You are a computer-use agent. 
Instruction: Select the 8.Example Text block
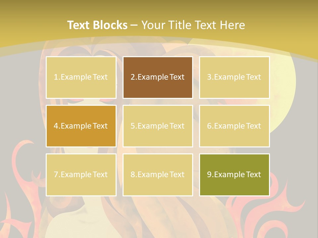point(158,175)
